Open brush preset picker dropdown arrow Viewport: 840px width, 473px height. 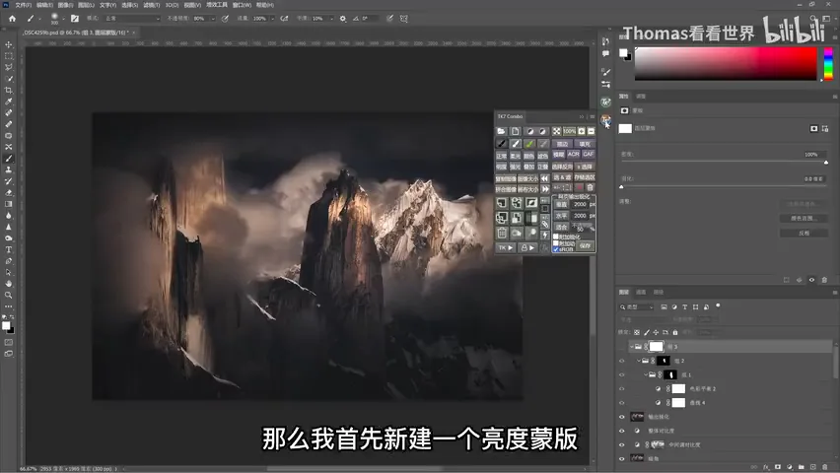coord(63,18)
